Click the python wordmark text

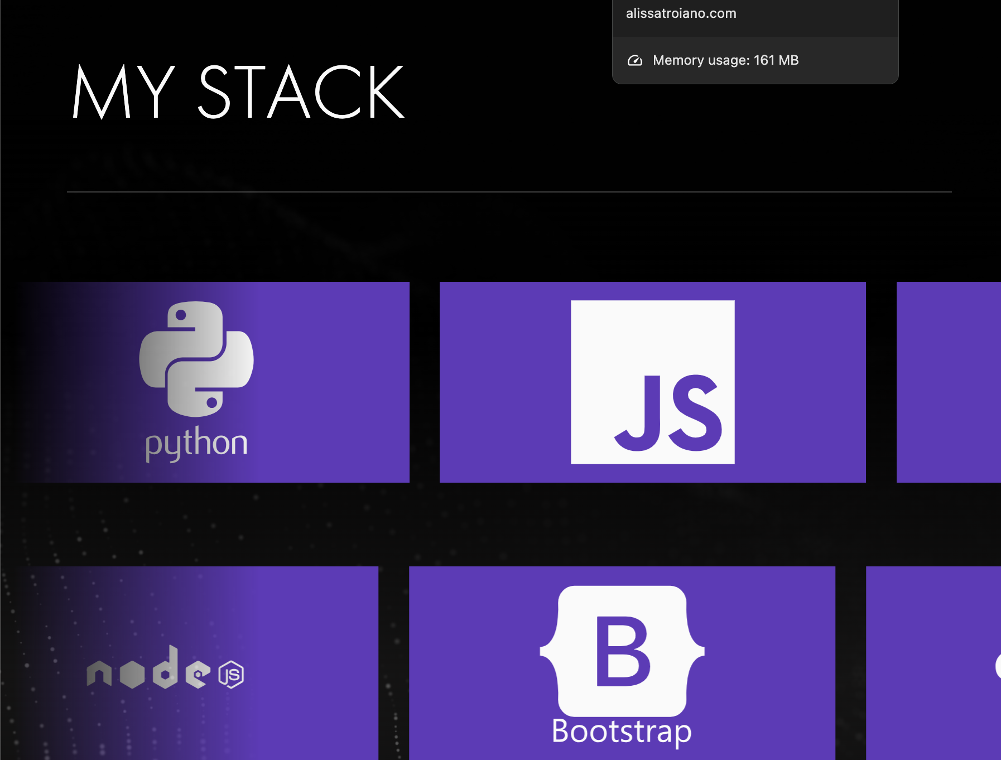pos(196,444)
